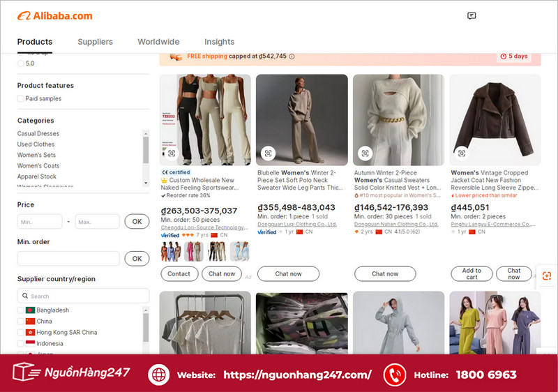Click Chat now on the cropped jacket listing

coord(514,274)
